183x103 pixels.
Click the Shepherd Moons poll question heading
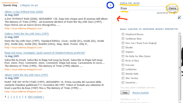pyautogui.click(x=149, y=29)
